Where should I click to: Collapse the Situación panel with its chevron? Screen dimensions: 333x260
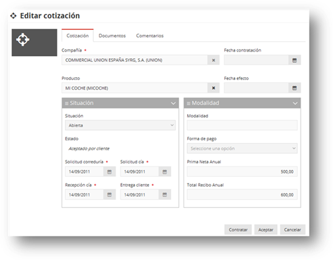click(173, 104)
